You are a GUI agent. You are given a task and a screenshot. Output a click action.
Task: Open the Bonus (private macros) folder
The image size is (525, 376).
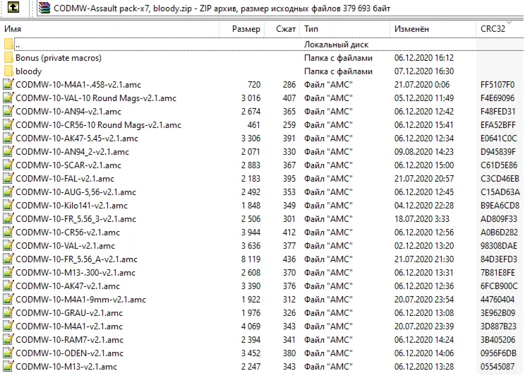pyautogui.click(x=59, y=58)
